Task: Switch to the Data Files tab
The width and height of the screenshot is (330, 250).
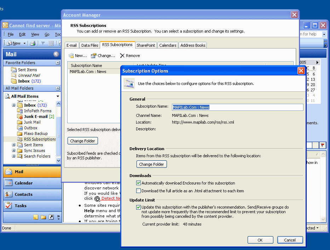Action: [89, 45]
